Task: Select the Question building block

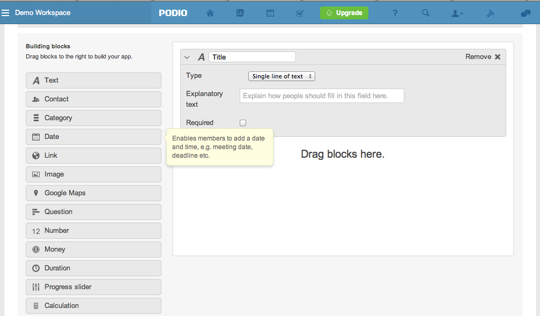Action: tap(93, 212)
